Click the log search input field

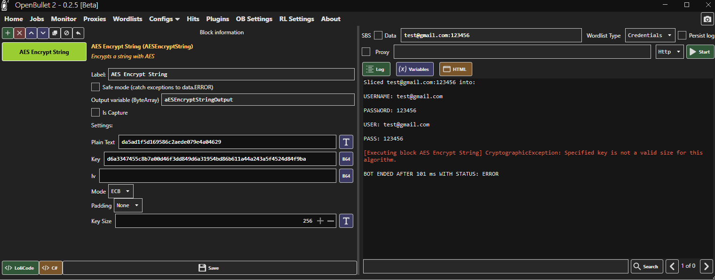point(496,266)
